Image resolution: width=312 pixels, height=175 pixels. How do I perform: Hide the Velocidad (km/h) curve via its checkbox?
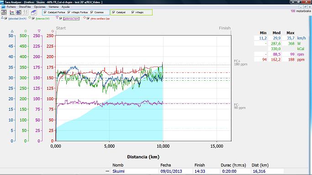[x=6, y=18]
